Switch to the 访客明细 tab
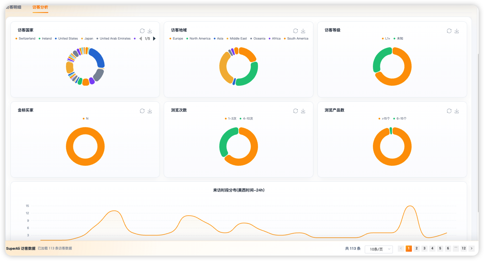Image resolution: width=484 pixels, height=261 pixels. point(14,7)
